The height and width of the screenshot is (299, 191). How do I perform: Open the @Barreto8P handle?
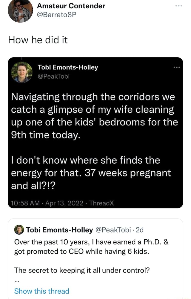point(57,15)
